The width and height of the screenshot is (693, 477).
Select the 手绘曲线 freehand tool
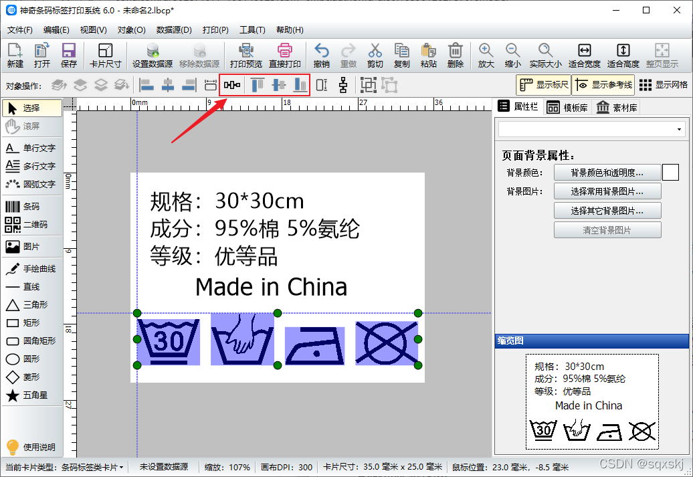pyautogui.click(x=31, y=269)
